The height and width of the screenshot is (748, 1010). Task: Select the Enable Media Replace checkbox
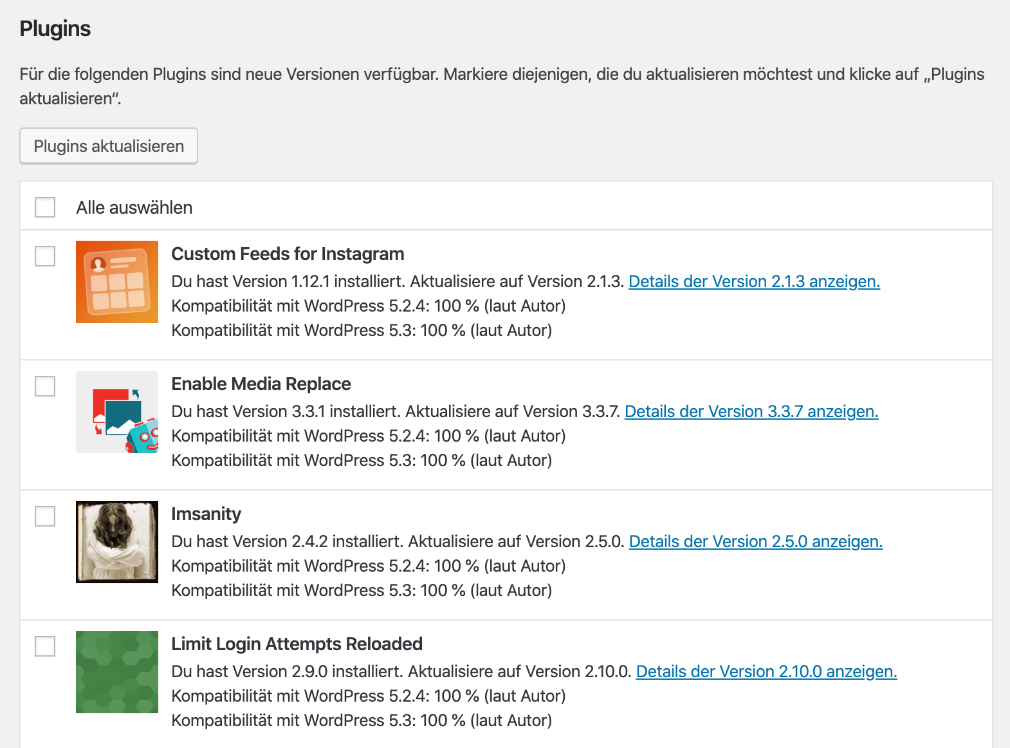[45, 386]
